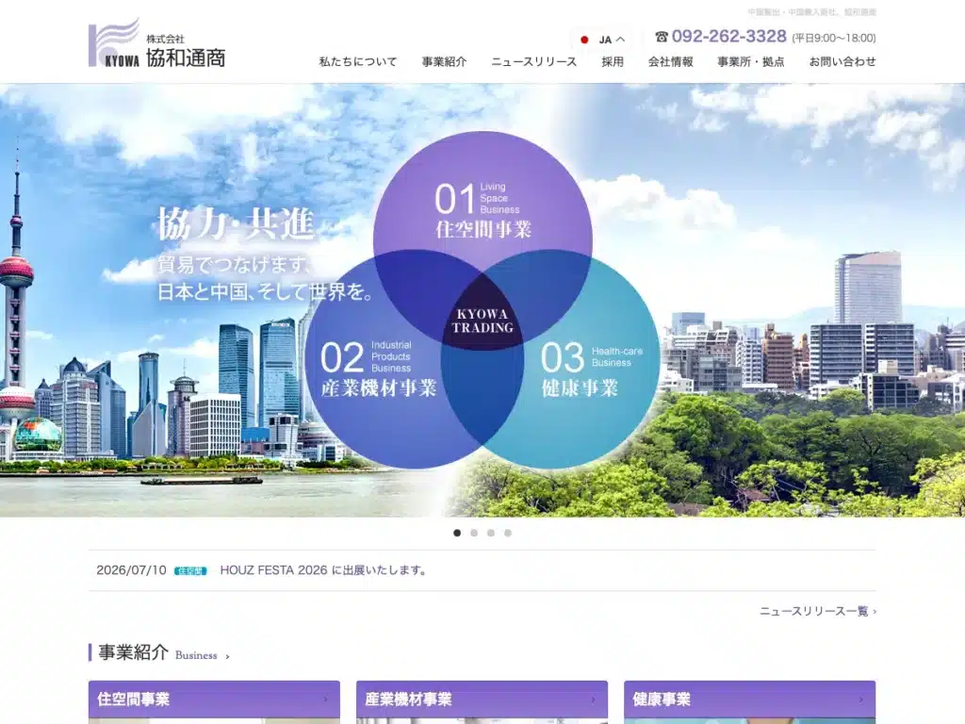Open 事業所・拠点 menu item
Screen dimensions: 965x724
(x=751, y=61)
